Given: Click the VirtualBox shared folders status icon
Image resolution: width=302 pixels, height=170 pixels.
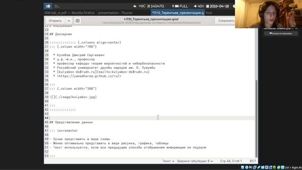Looking at the screenshot, I should pyautogui.click(x=262, y=167).
